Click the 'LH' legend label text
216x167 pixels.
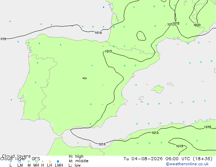point(49,165)
